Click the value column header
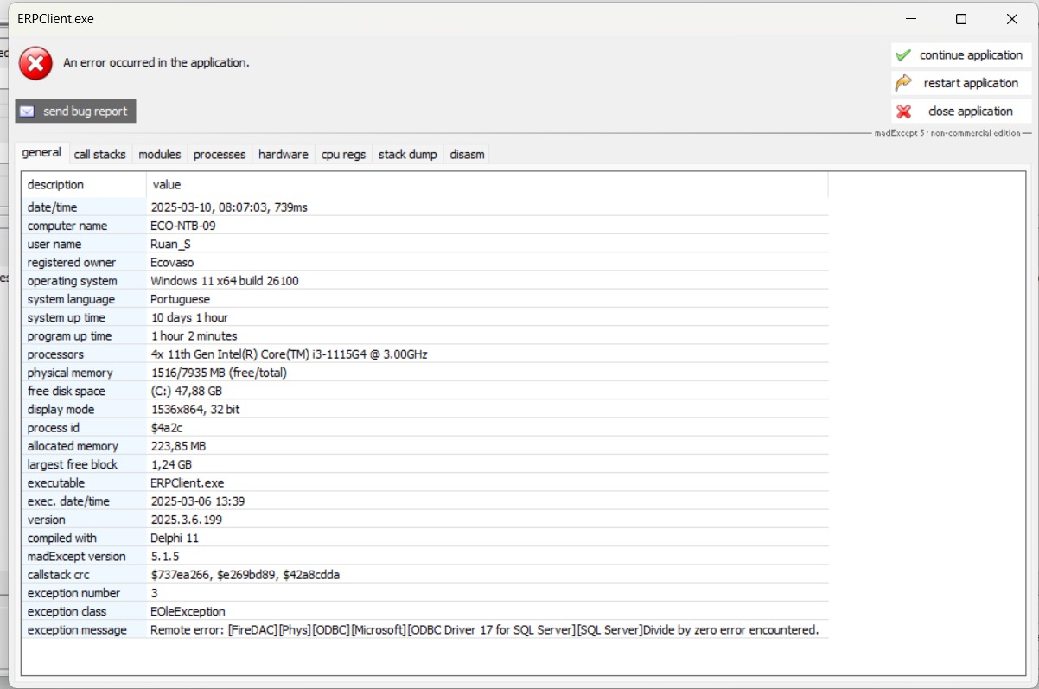The image size is (1039, 689). 167,184
